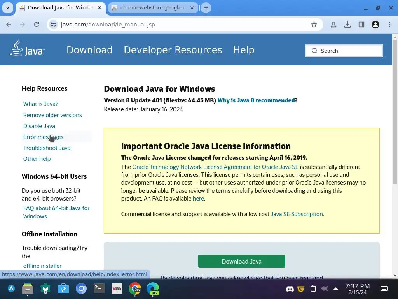This screenshot has width=398, height=299.
Task: Reload the Java download page
Action: click(x=37, y=25)
